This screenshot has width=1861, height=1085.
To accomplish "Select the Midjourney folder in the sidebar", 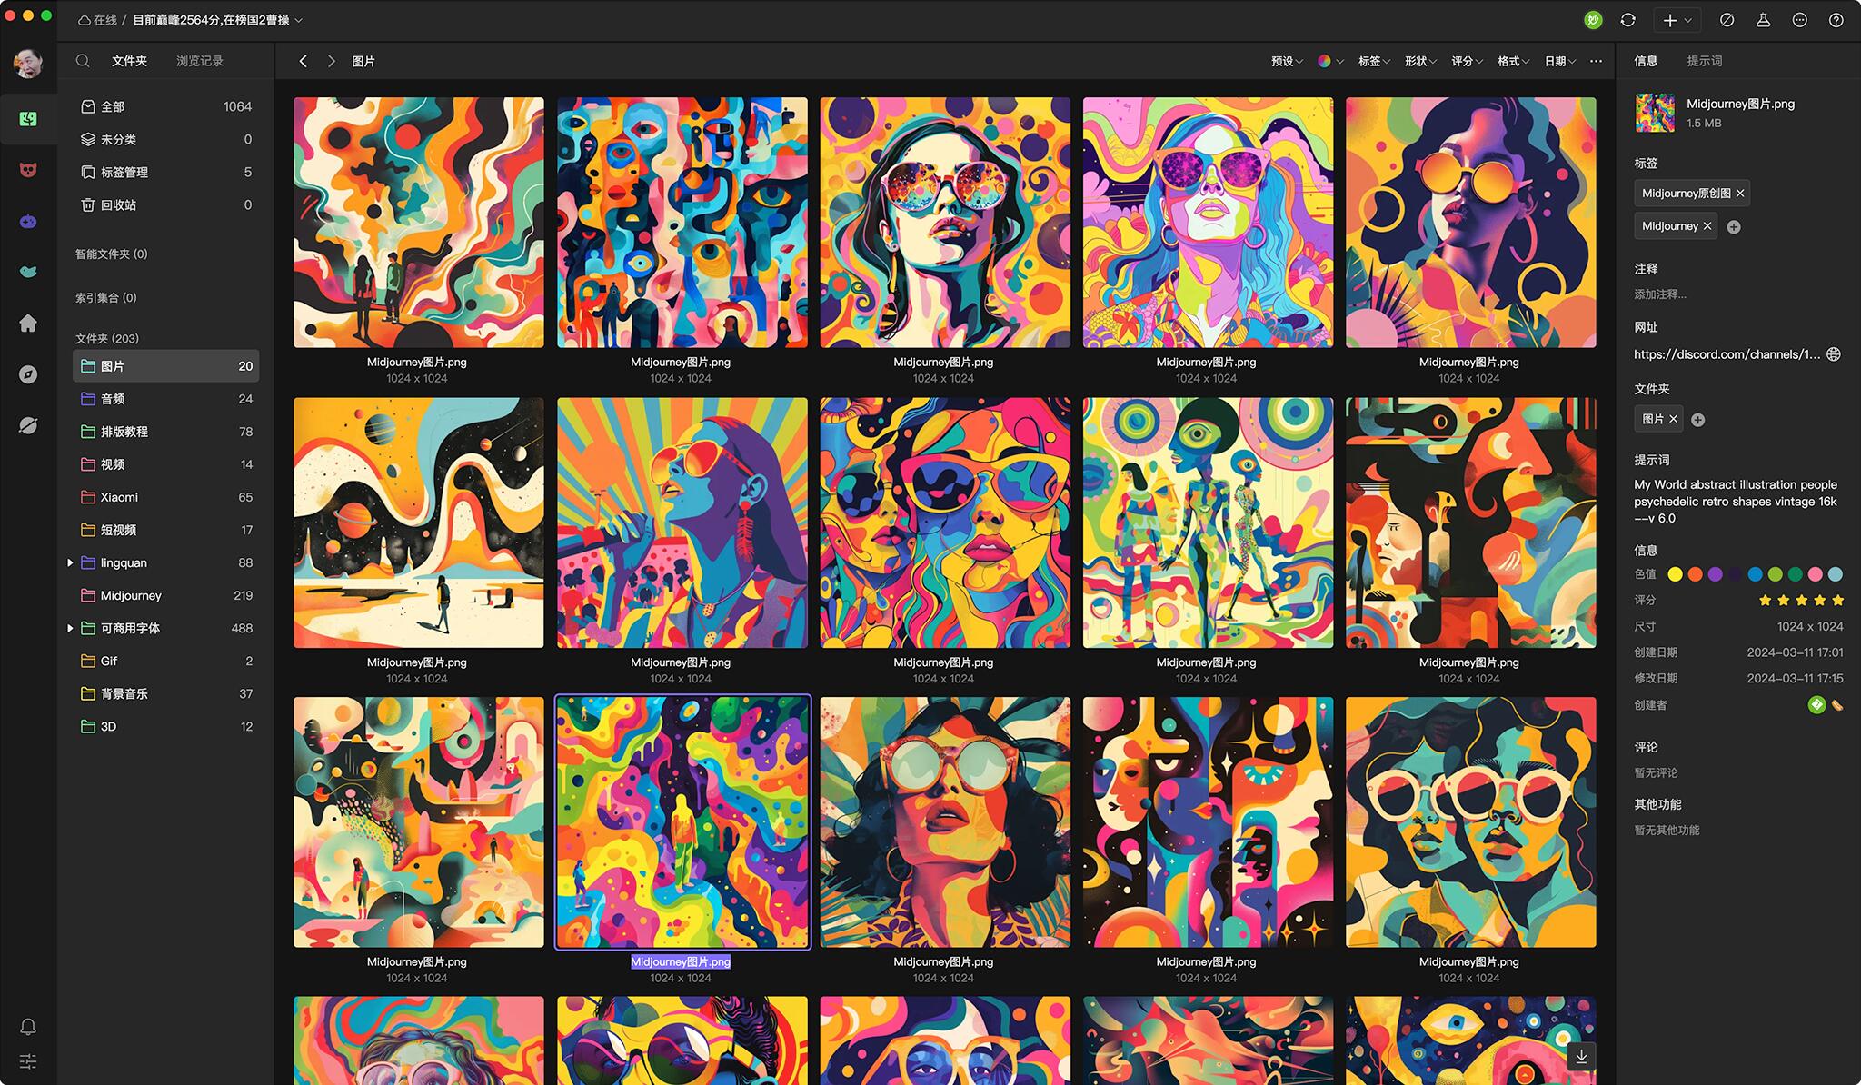I will pos(131,595).
